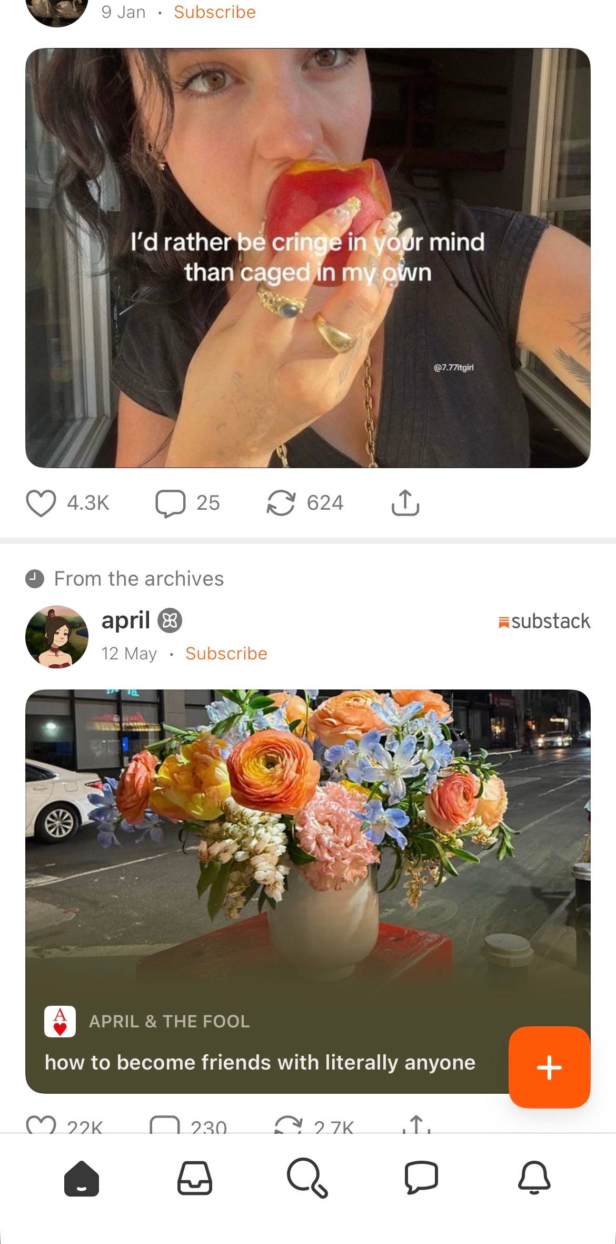Screen dimensions: 616x1244
Task: Like the cringe quote post with 4.3K likes
Action: coord(41,503)
